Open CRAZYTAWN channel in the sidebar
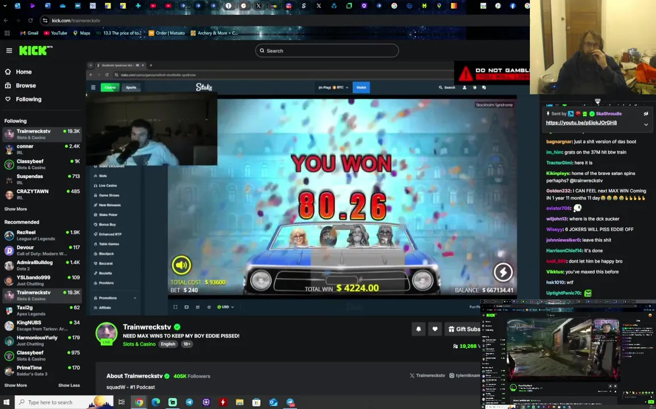Screen dimensions: 656x409 (42, 194)
